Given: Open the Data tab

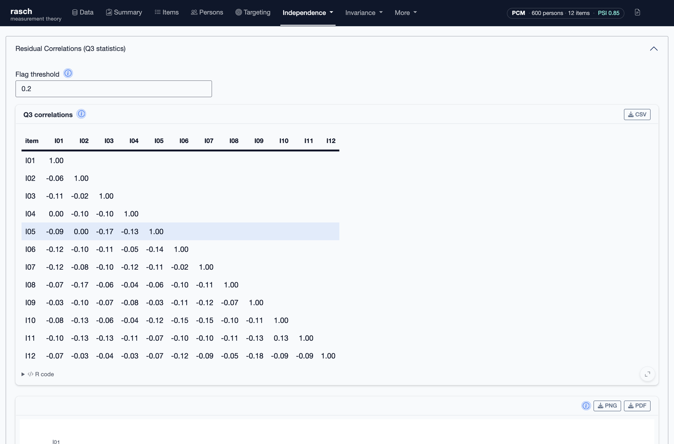Looking at the screenshot, I should (x=83, y=13).
